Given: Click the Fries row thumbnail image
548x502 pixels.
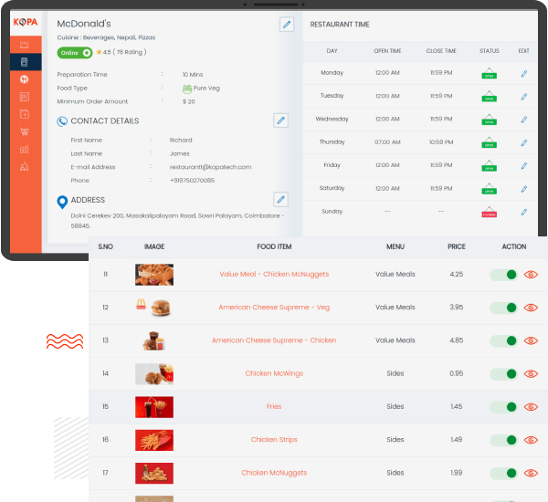Looking at the screenshot, I should (x=154, y=407).
